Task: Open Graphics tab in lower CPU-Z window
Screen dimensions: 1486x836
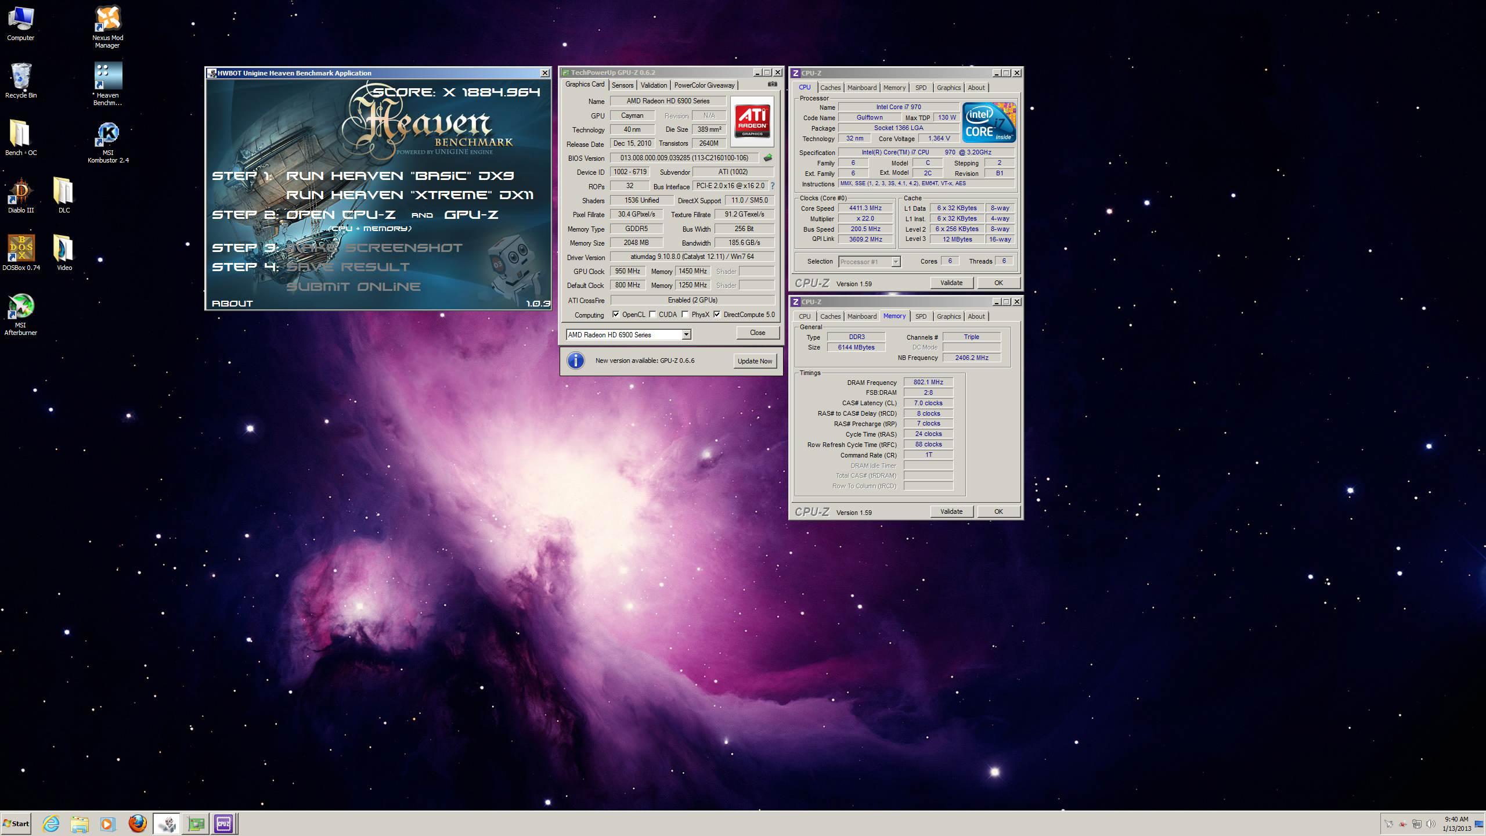Action: point(948,316)
